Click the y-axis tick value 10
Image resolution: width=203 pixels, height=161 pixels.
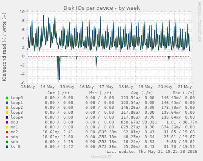click(22, 12)
